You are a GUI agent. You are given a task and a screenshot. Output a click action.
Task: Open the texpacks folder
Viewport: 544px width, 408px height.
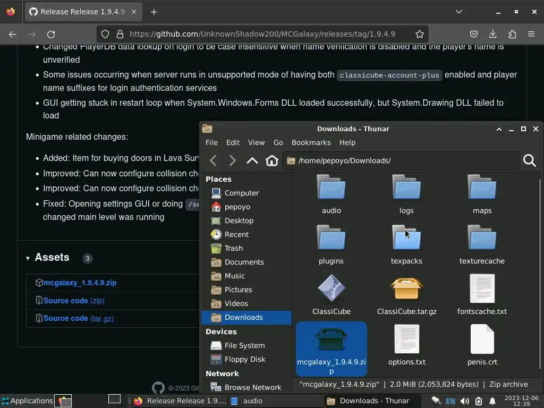tap(406, 245)
